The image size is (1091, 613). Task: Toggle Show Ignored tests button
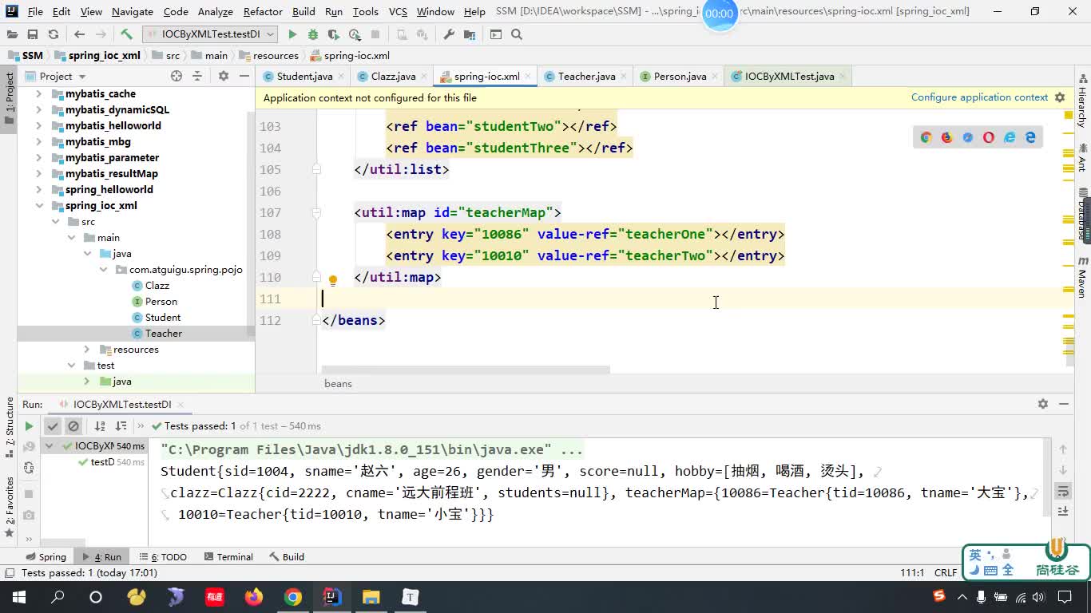click(x=73, y=426)
